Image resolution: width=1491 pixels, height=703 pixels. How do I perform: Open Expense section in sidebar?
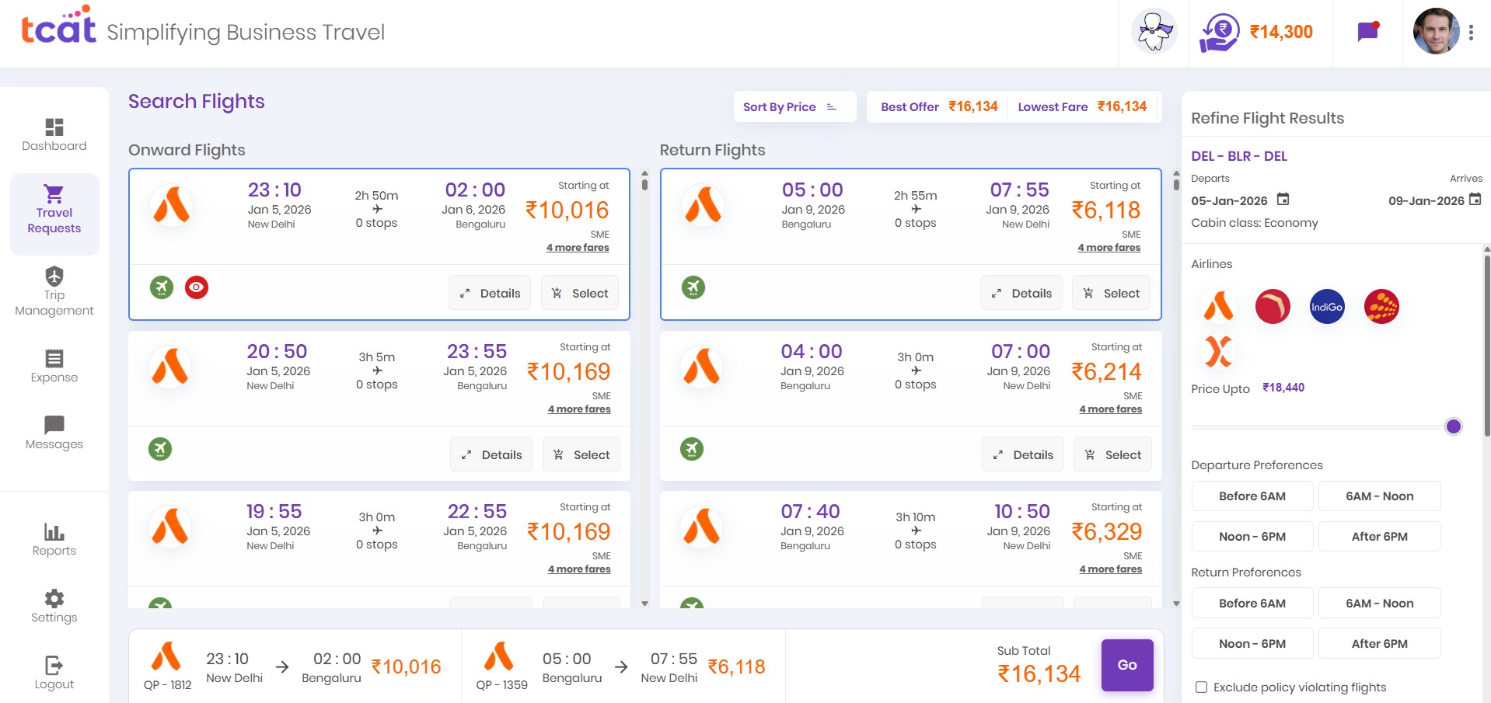54,367
